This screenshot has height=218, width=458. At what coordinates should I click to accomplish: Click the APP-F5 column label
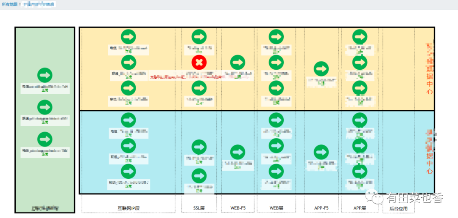pyautogui.click(x=321, y=208)
